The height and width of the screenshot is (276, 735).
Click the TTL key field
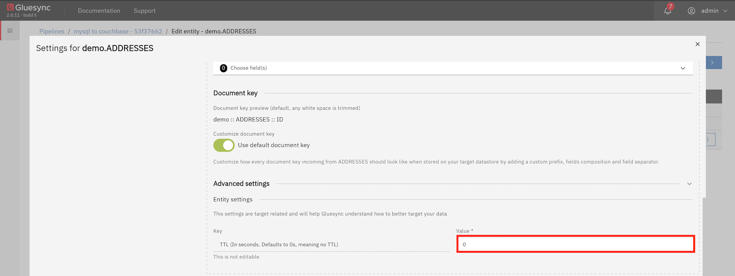332,244
